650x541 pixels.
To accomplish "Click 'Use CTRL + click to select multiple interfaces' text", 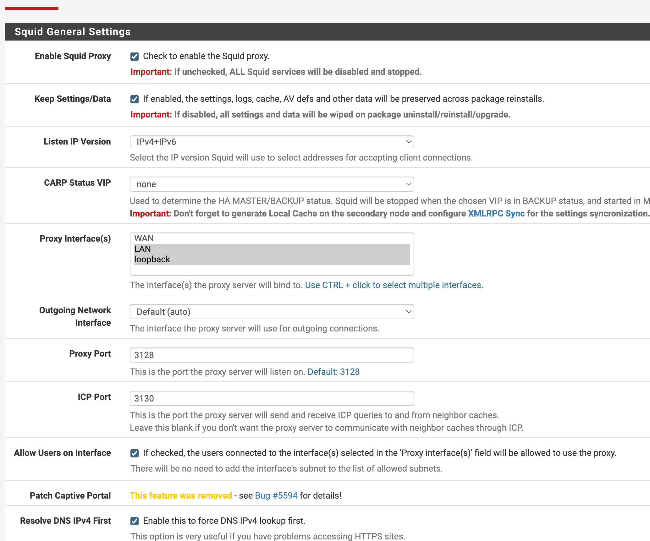I will click(394, 285).
